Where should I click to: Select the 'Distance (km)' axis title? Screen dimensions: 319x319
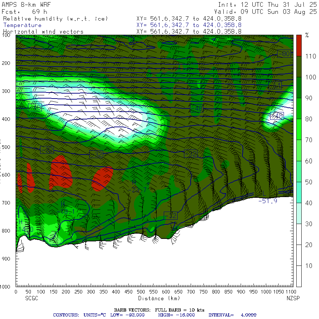[159, 298]
